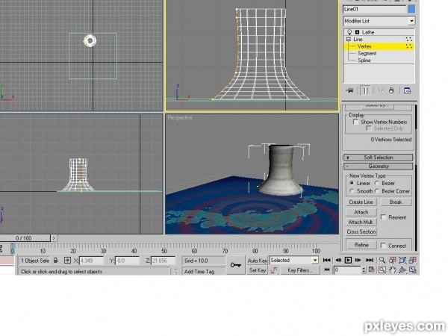This screenshot has width=448, height=336.
Task: Click the Z coordinate field
Action: (163, 261)
